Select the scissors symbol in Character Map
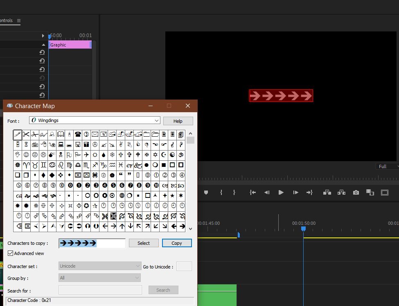 [x=26, y=134]
